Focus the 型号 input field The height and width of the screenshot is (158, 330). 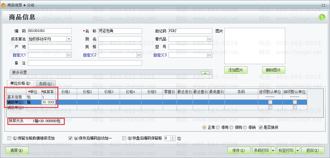coord(190,47)
